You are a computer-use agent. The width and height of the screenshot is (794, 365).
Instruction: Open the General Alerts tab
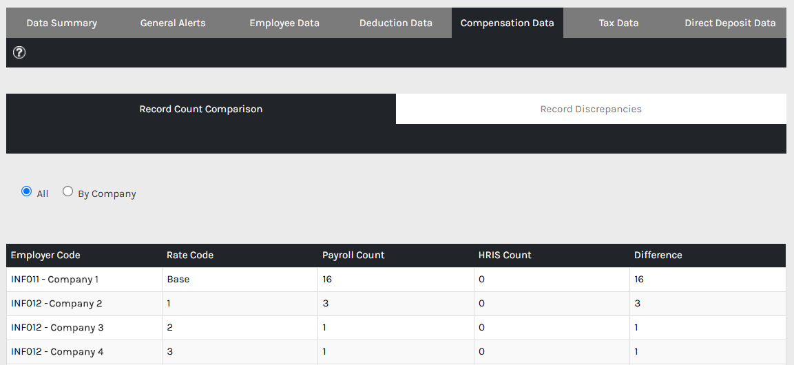(x=173, y=23)
